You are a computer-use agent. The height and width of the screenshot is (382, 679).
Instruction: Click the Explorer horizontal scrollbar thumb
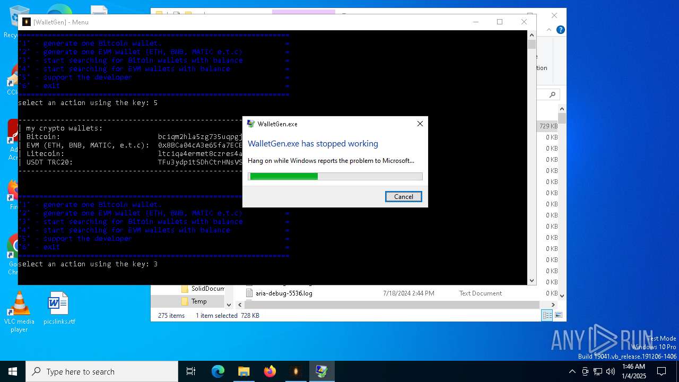[393, 305]
